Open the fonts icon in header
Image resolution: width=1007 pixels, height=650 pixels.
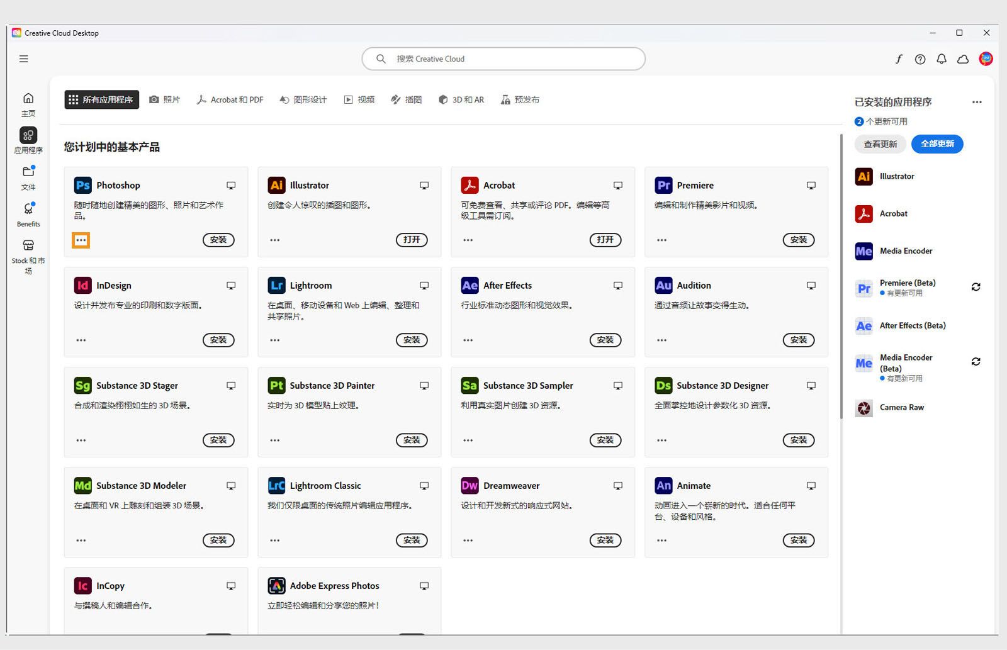[899, 59]
